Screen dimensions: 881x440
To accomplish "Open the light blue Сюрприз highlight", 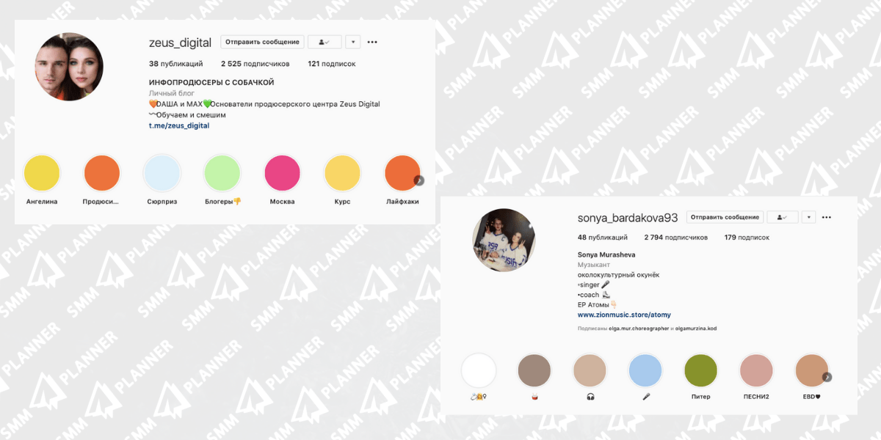I will pos(162,173).
